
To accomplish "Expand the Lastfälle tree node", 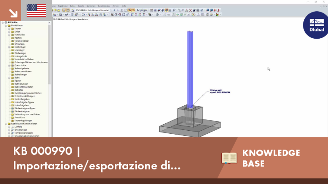I will (x=9, y=127).
